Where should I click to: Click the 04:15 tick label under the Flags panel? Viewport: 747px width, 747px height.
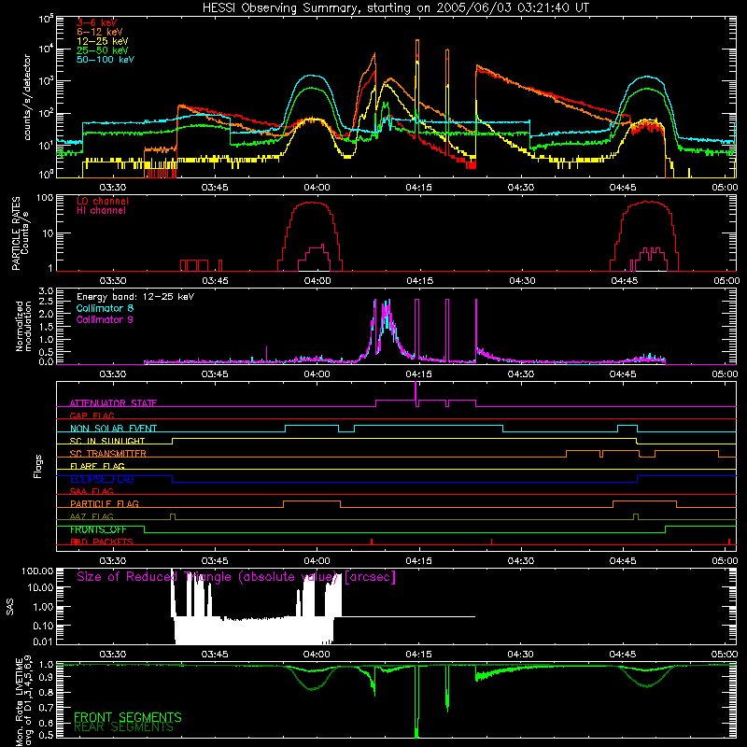point(418,561)
